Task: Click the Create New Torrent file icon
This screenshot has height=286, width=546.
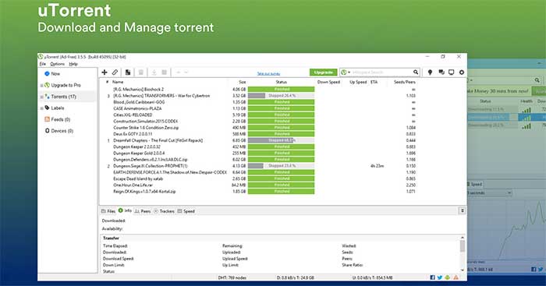Action: [128, 72]
